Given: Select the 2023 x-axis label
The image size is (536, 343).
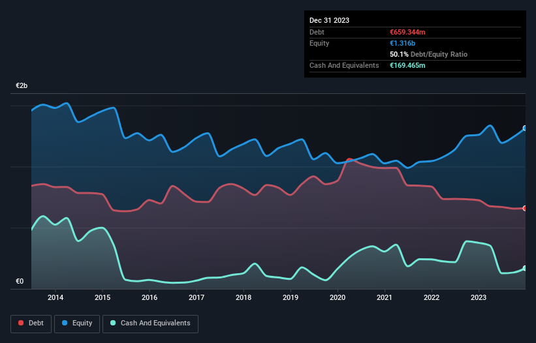Looking at the screenshot, I should pos(479,297).
